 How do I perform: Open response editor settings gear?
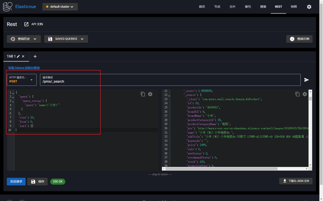click(305, 94)
